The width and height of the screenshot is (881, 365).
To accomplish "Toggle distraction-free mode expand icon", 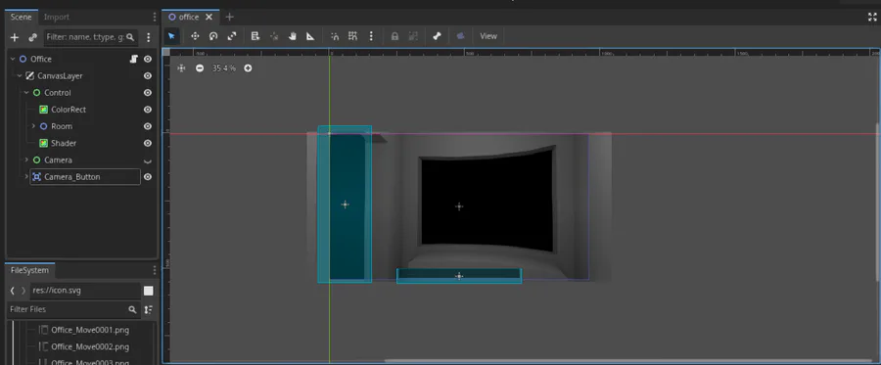I will (x=872, y=17).
